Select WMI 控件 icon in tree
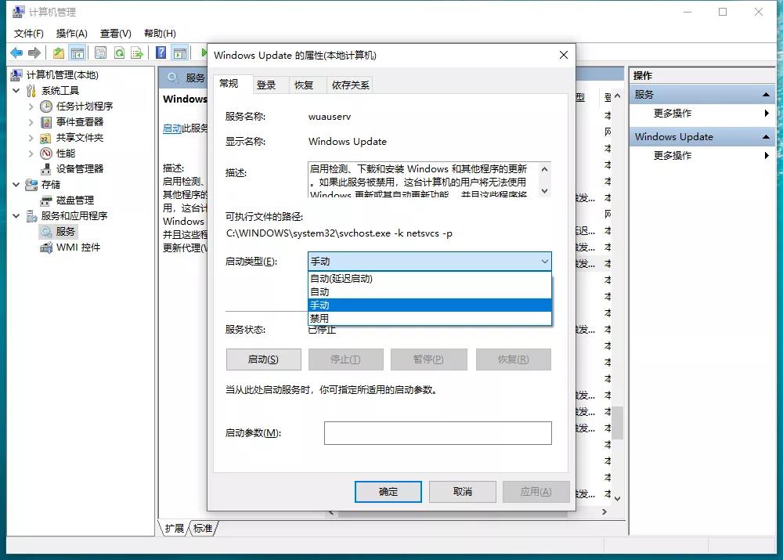 [x=46, y=247]
